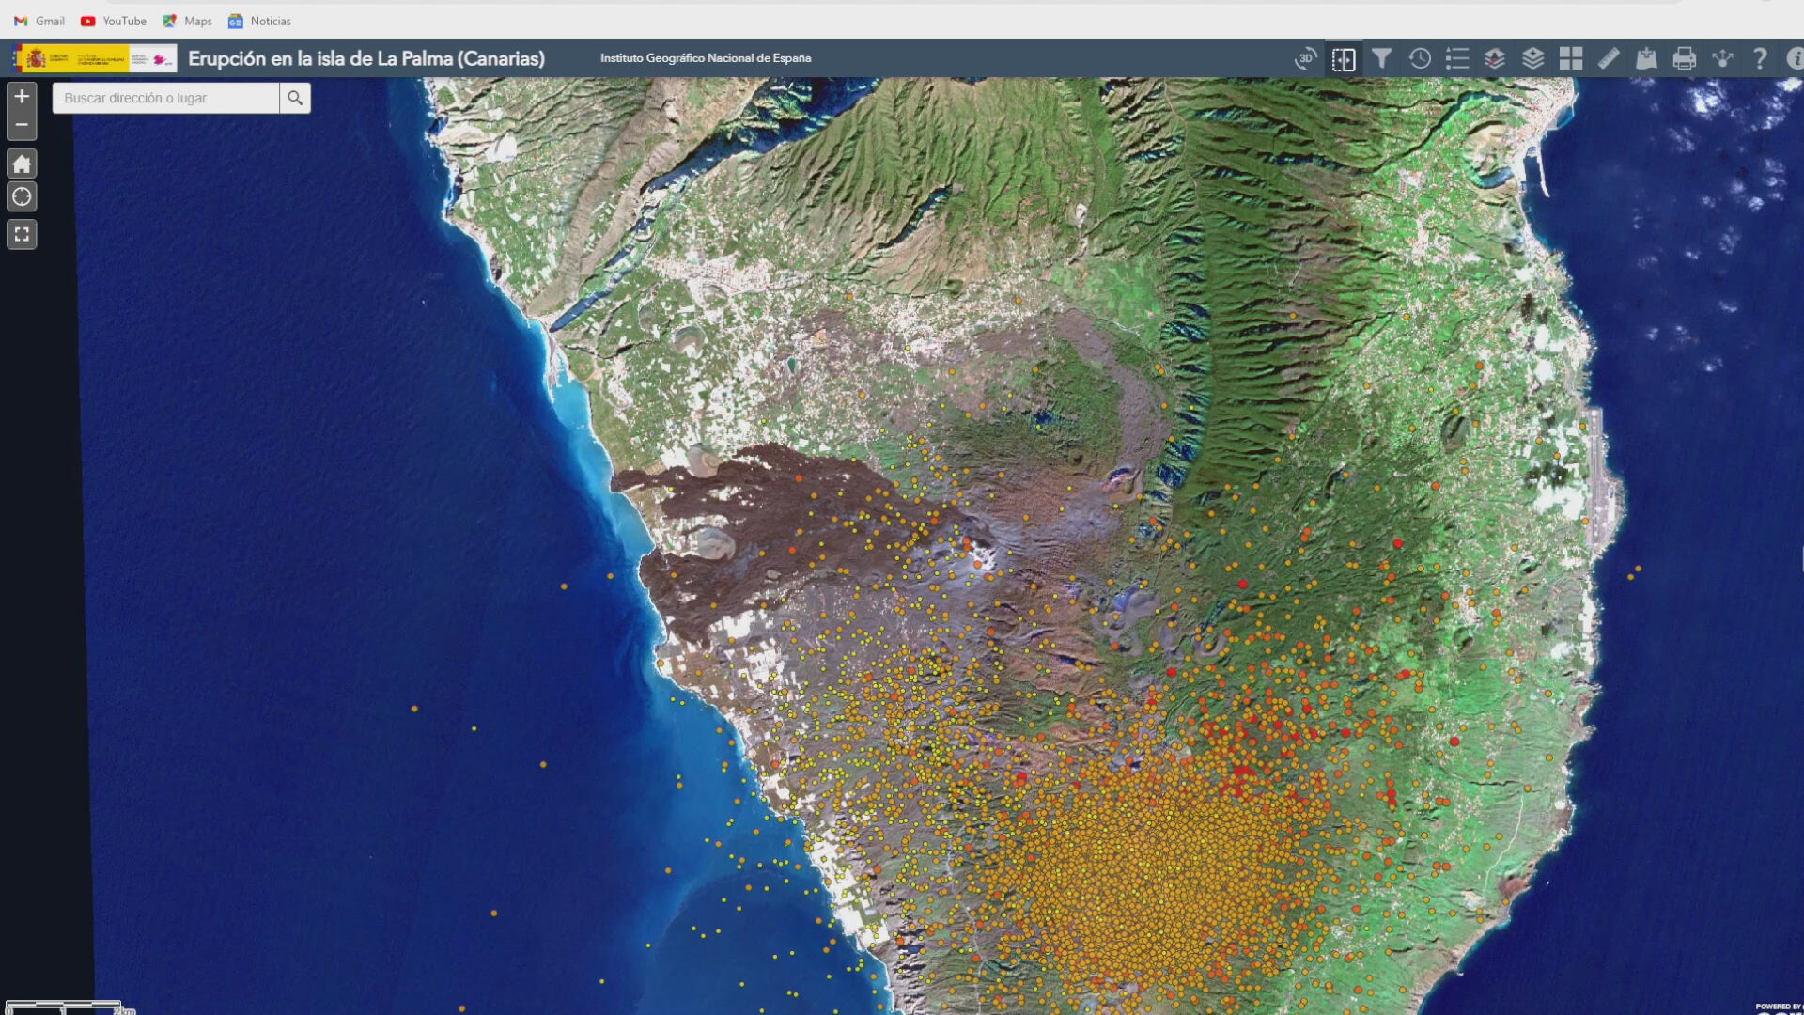Open the basemap gallery grid
Screen dimensions: 1804x1015
pos(1571,58)
